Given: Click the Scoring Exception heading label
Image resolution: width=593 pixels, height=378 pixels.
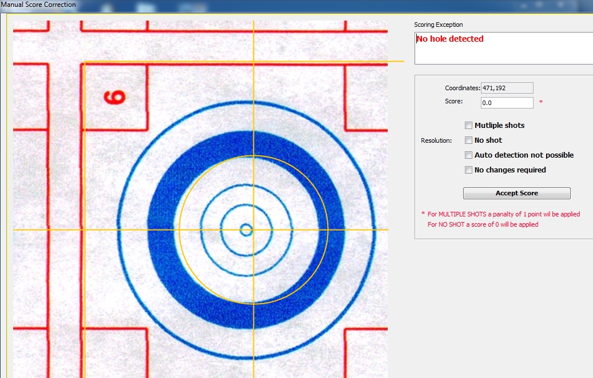Looking at the screenshot, I should (x=438, y=25).
